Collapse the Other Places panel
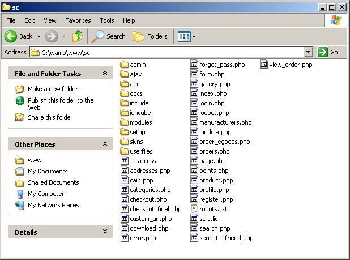This screenshot has width=350, height=260. pyautogui.click(x=105, y=144)
